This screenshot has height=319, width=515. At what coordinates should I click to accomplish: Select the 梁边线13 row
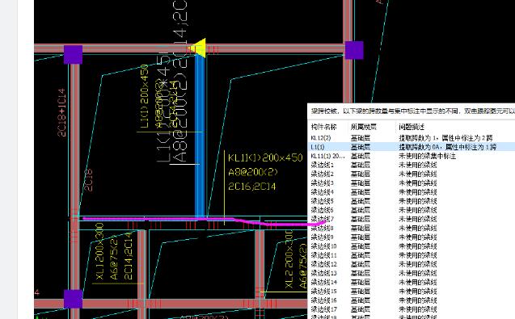click(x=412, y=273)
